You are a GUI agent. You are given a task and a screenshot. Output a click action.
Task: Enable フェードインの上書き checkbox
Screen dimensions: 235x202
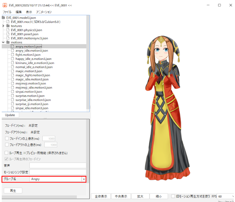point(7,138)
